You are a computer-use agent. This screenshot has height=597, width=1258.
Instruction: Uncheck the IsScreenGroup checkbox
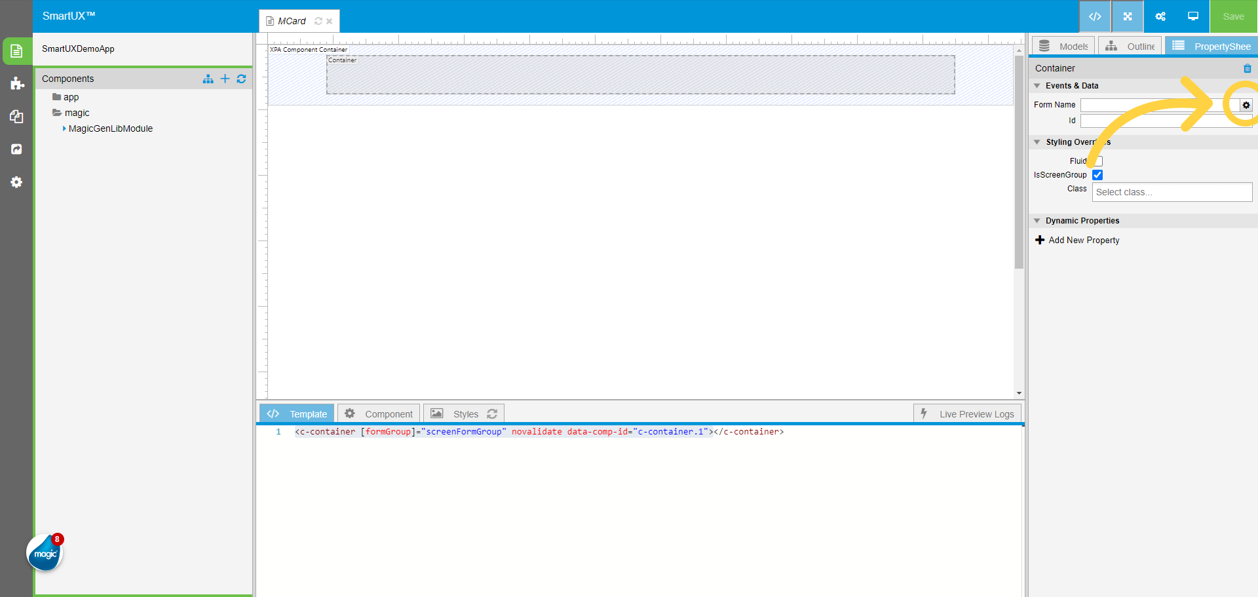(x=1097, y=175)
